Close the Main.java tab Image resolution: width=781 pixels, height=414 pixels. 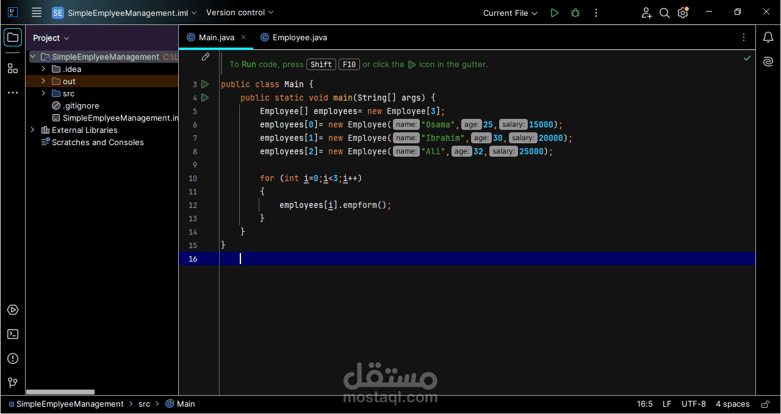point(243,37)
